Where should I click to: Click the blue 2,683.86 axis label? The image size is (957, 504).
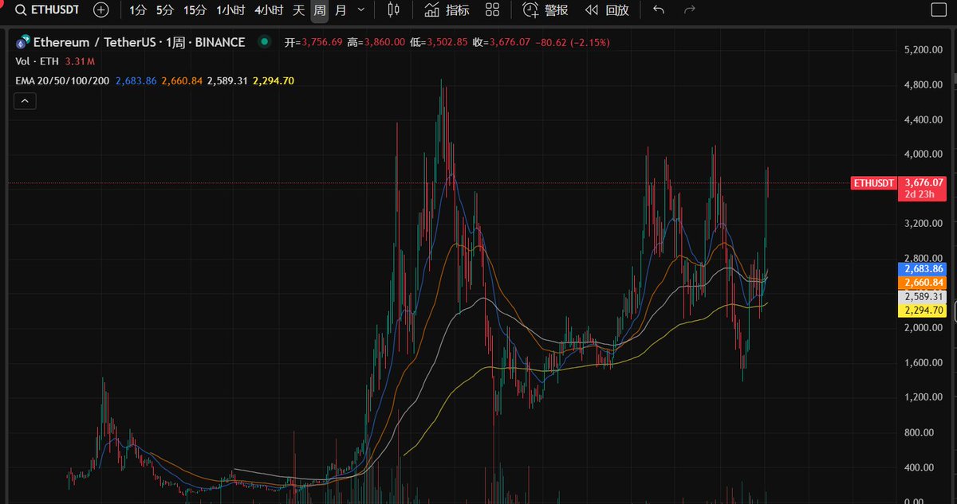tap(924, 269)
